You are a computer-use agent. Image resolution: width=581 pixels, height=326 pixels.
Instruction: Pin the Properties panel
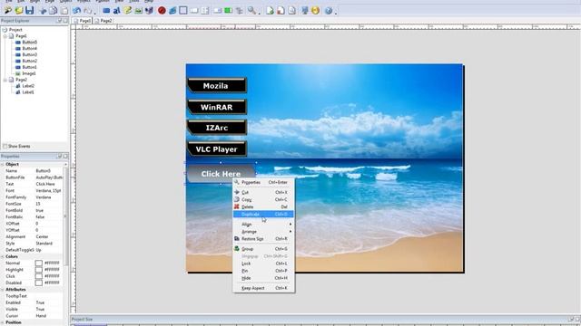pos(59,157)
